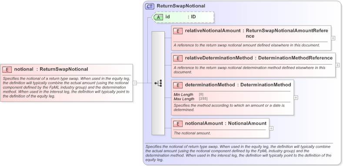
Task: Select the ReturnSwapNotionalAmountReference type name
Action: point(287,33)
